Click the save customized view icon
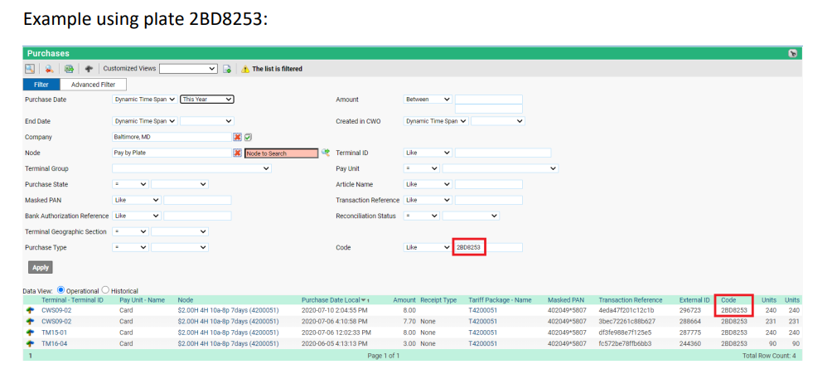 pos(226,69)
